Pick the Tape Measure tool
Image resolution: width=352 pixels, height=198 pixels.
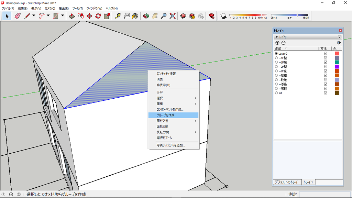click(x=118, y=16)
